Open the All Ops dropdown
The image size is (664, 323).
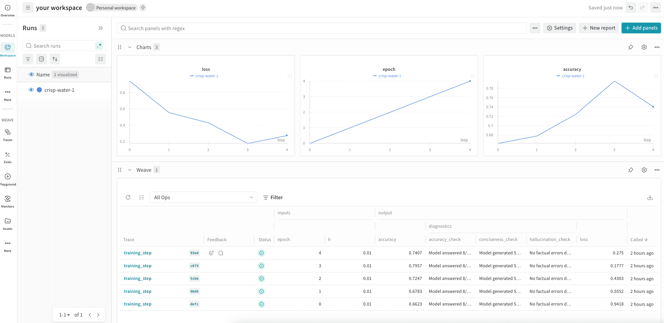tap(203, 197)
